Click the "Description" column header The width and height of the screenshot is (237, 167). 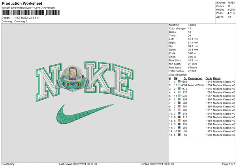(195, 78)
